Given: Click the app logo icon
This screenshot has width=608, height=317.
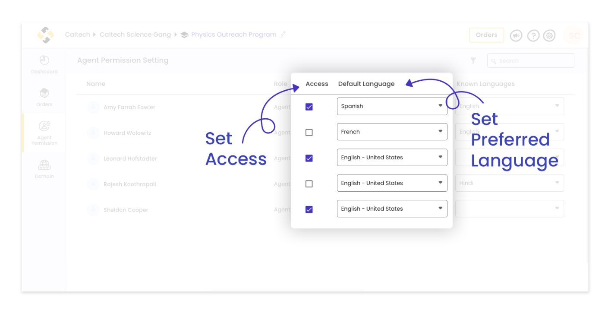Looking at the screenshot, I should click(45, 35).
